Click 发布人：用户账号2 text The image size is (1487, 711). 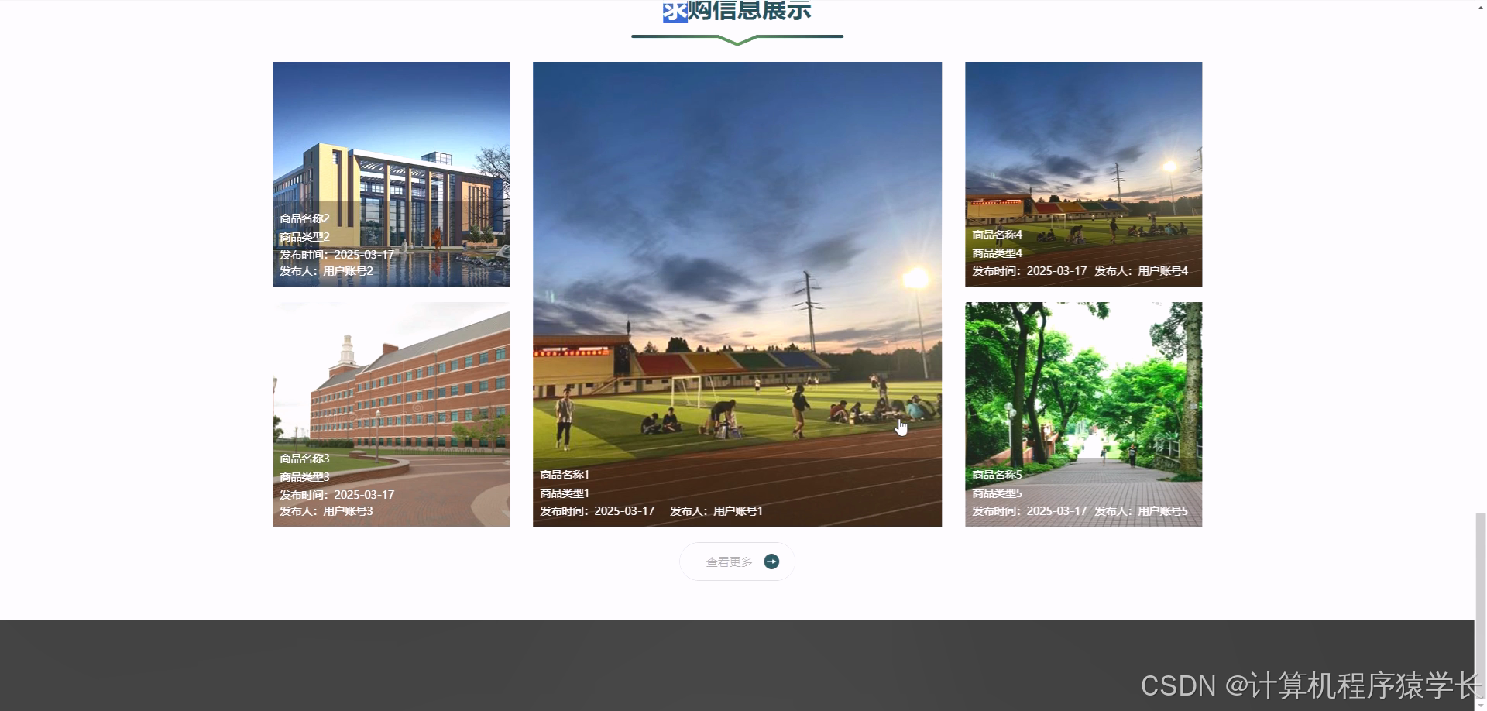coord(326,271)
